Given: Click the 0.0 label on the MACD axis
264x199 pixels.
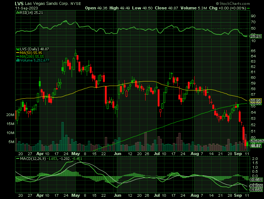Looking at the screenshot, I should [x=255, y=176].
